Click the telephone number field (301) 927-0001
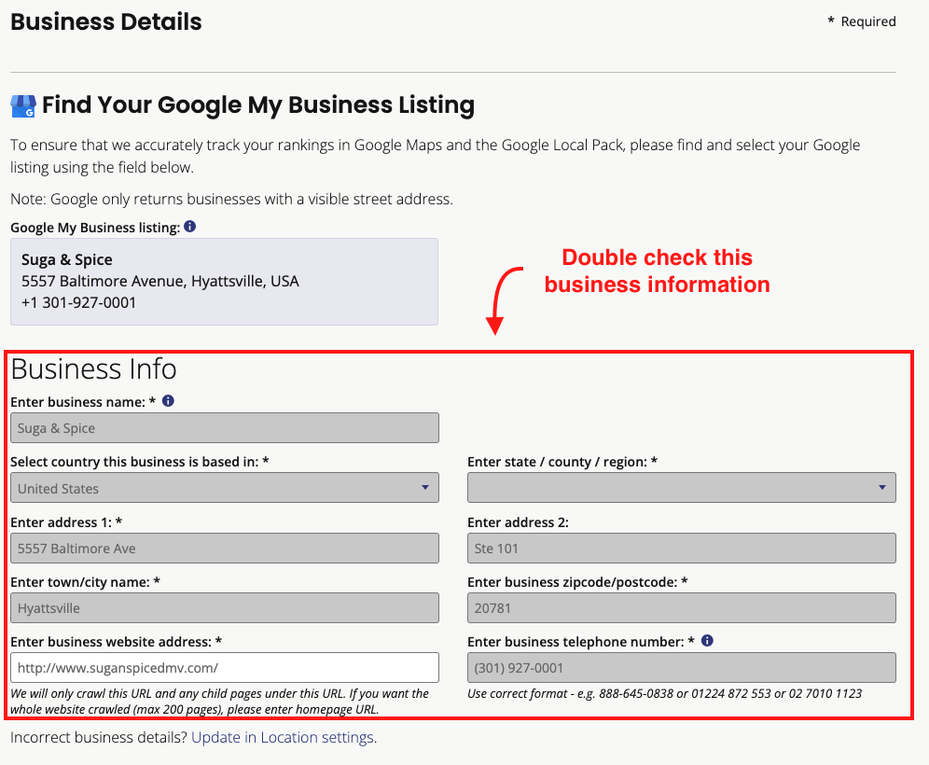Viewport: 929px width, 765px height. (681, 668)
